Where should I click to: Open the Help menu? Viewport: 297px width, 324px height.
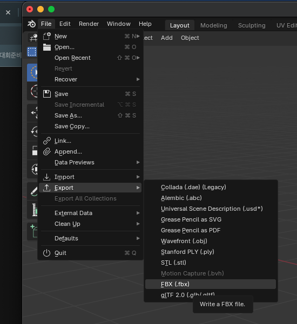[145, 24]
